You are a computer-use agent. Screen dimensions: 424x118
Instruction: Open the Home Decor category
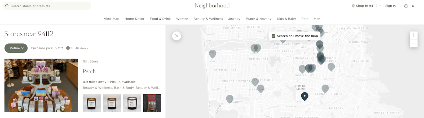pos(134,19)
